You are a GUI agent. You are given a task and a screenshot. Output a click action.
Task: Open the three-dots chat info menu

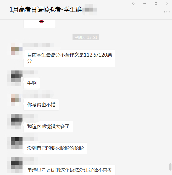tap(167, 12)
